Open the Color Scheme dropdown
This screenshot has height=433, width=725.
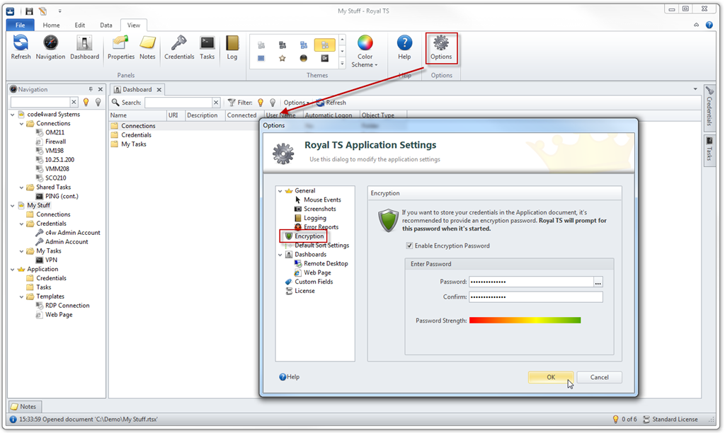tap(365, 51)
